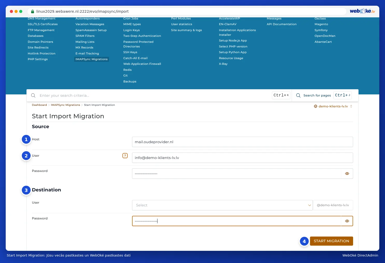Open Two-Step Authentication menu entry
Screen dimensions: 385x263
tap(142, 36)
